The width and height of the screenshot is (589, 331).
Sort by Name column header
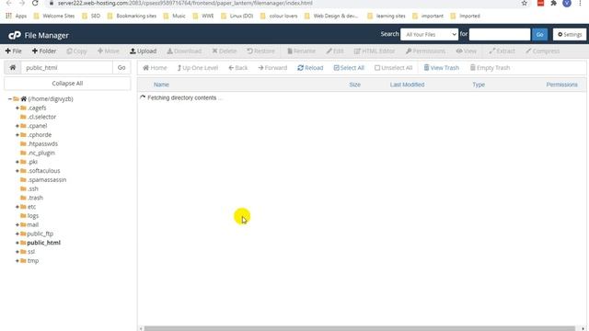[161, 85]
